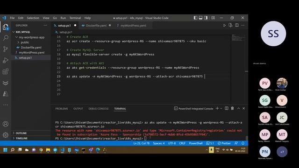The height and width of the screenshot is (168, 299).
Task: Open the Terminal menu
Action: (75, 18)
